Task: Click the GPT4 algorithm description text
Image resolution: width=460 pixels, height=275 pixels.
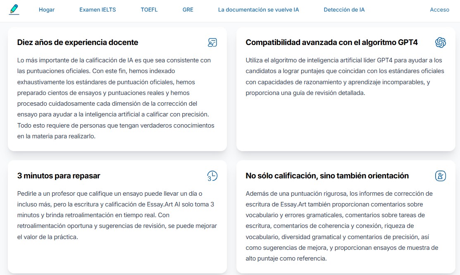Action: coord(344,76)
